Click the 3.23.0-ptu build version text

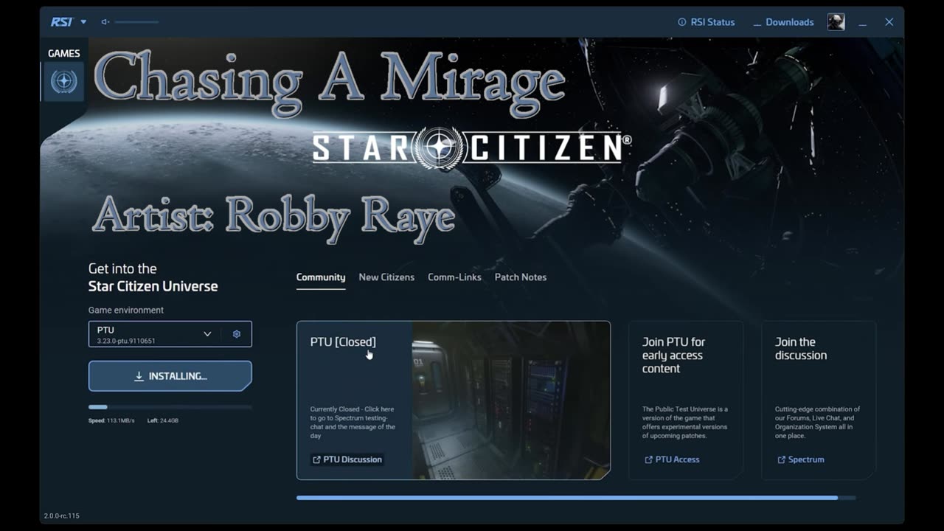(x=126, y=341)
